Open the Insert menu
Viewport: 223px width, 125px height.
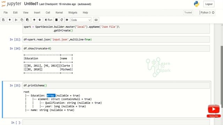[x=37, y=12]
